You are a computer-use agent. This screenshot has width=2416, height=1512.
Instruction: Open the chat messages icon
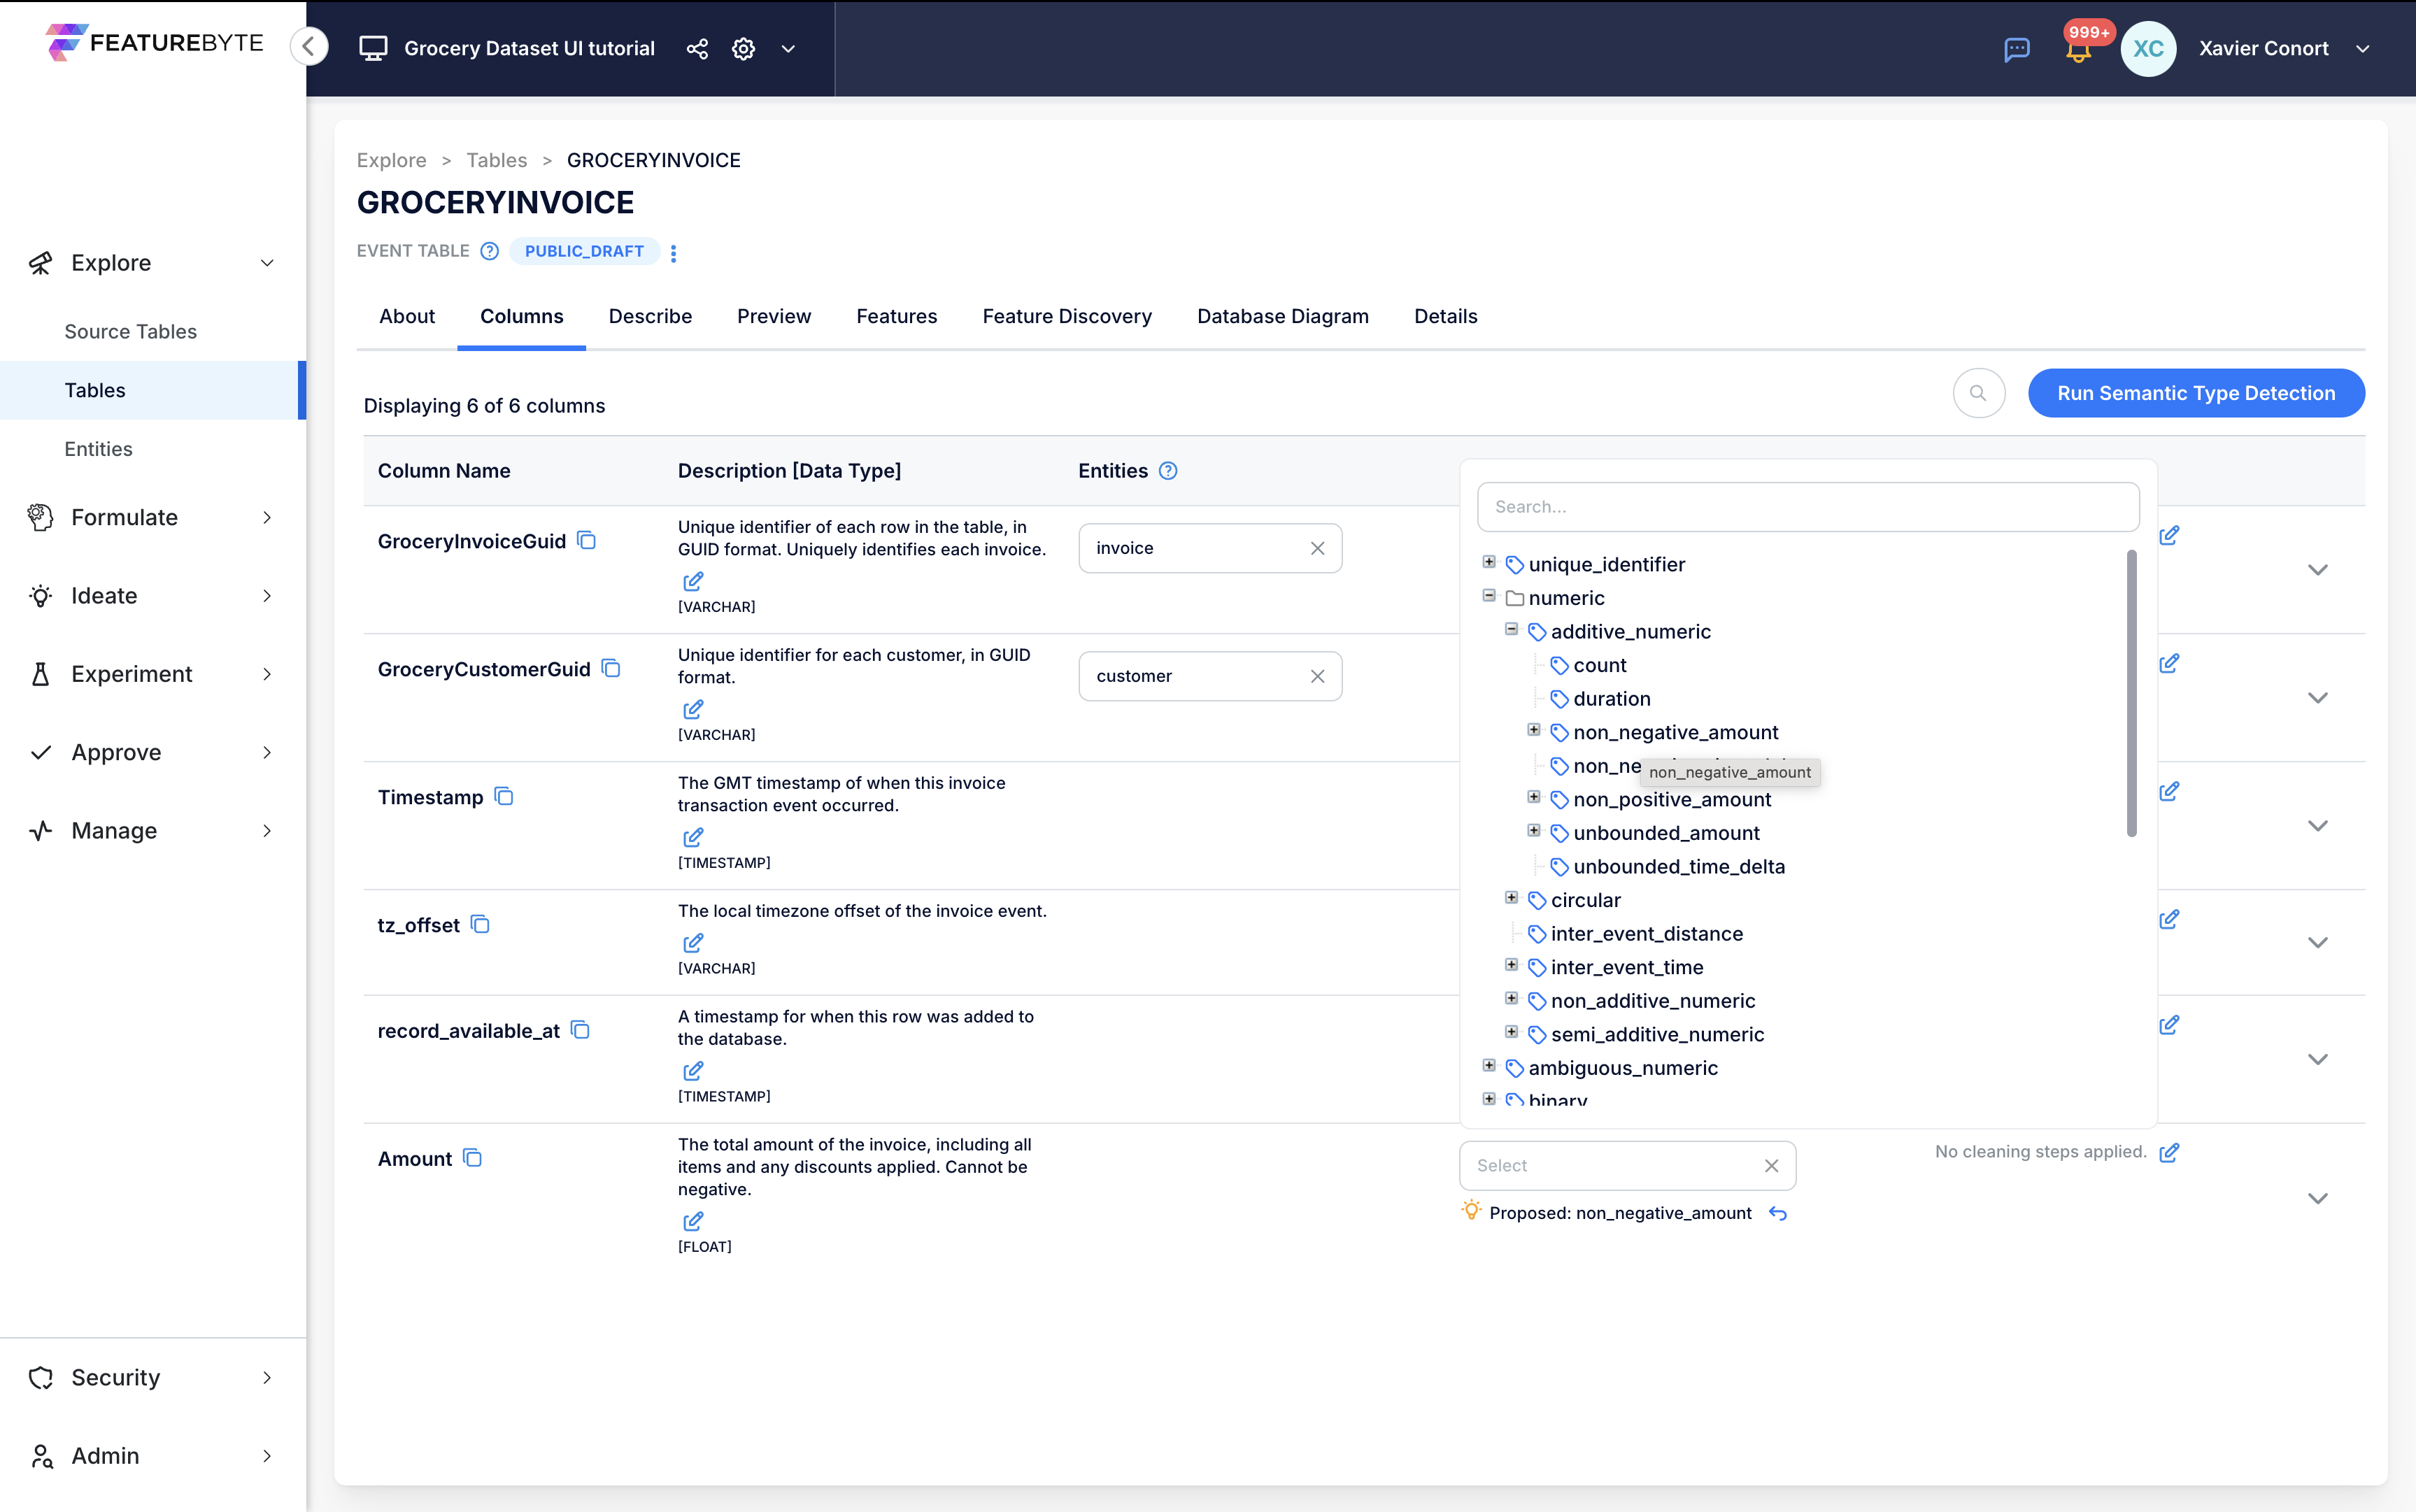click(2016, 49)
